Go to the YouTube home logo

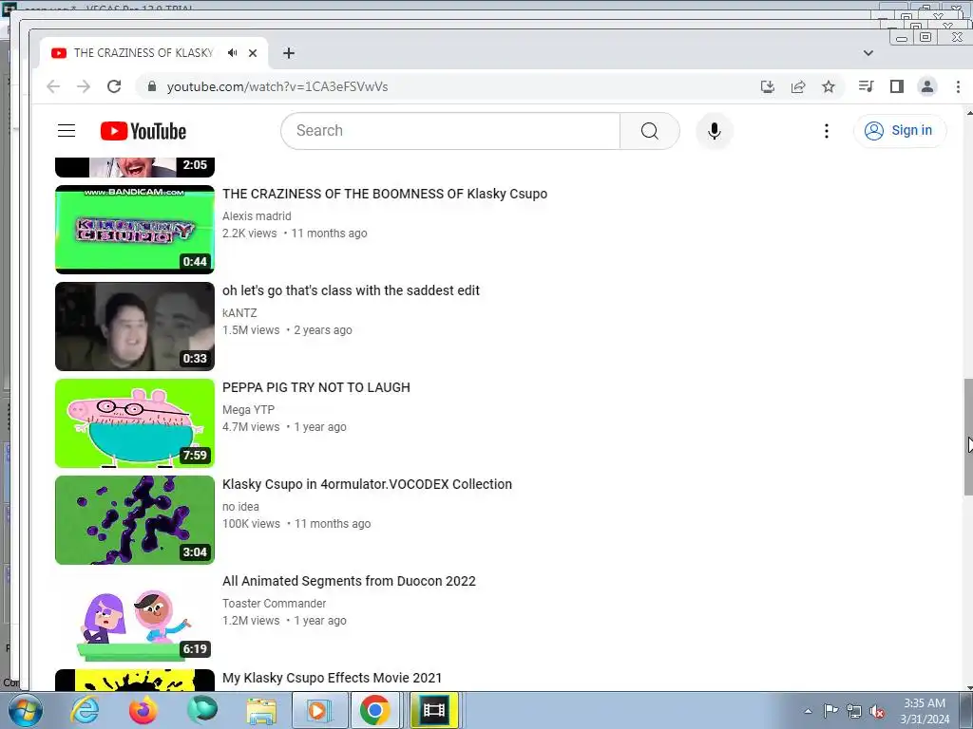(x=143, y=131)
